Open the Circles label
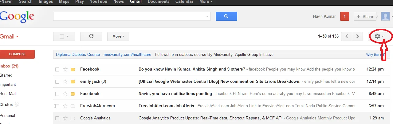This screenshot has width=393, height=124. point(6,104)
